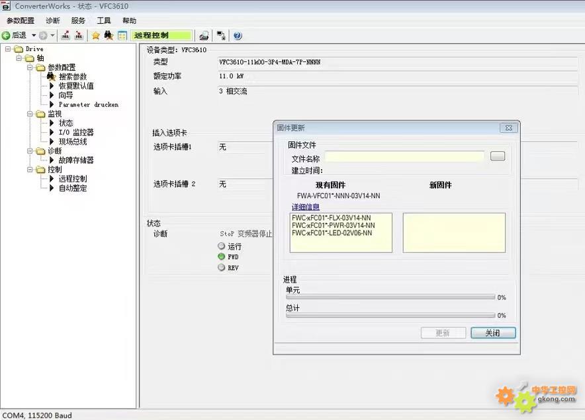
Task: Click the 关闭 button in firmware dialog
Action: pos(492,333)
